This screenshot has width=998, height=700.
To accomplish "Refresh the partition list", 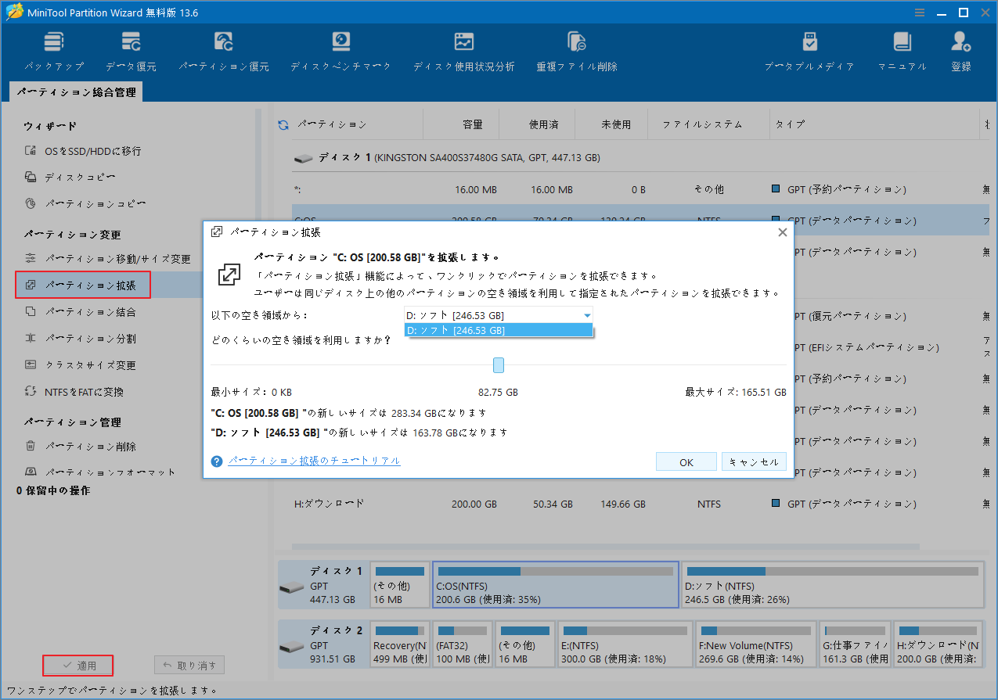I will coord(283,124).
